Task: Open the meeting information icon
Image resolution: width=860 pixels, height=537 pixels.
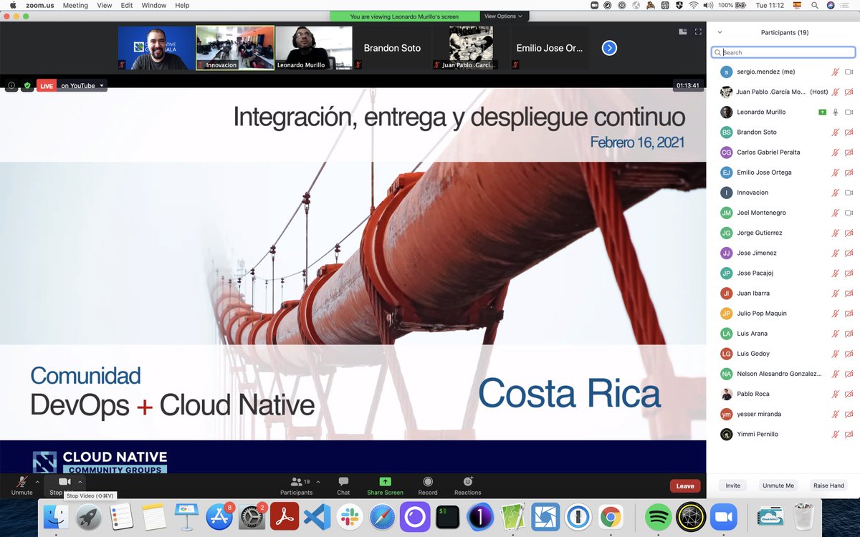Action: click(x=11, y=85)
